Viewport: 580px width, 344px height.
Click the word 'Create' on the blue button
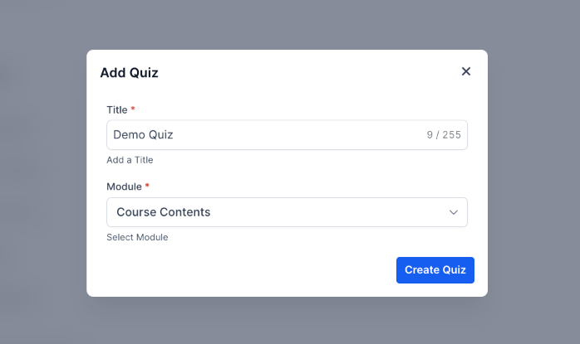[422, 270]
